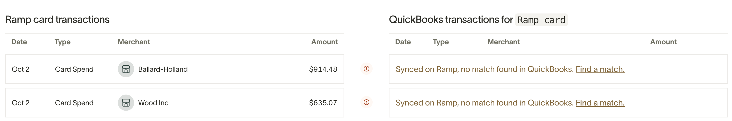The width and height of the screenshot is (732, 121).
Task: Click the Ballard-Holland merchant store icon
Action: (126, 69)
